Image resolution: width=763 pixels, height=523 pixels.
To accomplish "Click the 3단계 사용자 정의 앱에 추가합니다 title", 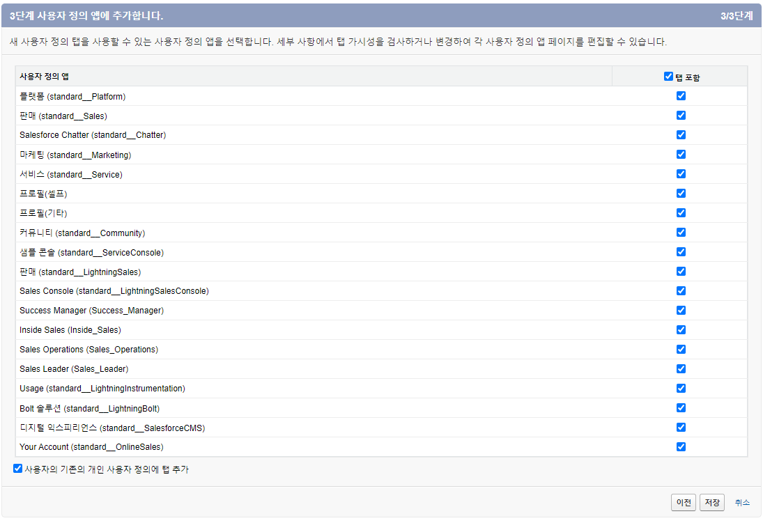I will coord(86,15).
